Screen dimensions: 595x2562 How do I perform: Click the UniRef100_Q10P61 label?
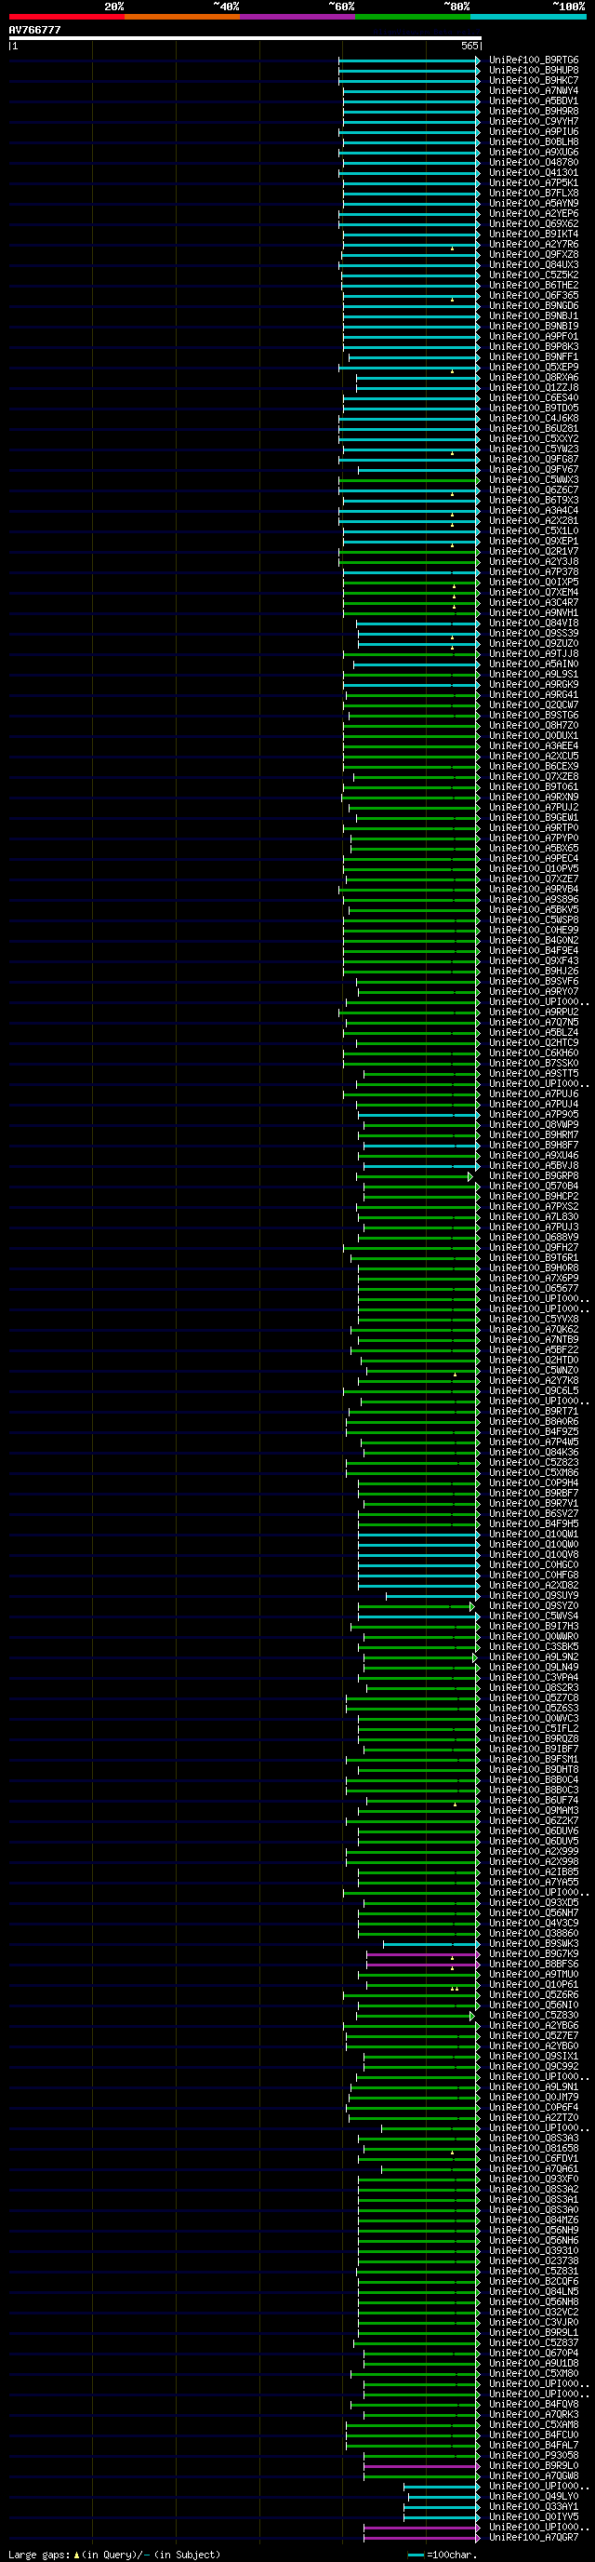(534, 1985)
